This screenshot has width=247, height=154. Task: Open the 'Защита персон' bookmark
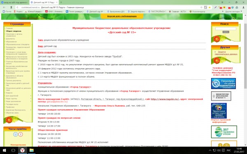click(x=136, y=11)
